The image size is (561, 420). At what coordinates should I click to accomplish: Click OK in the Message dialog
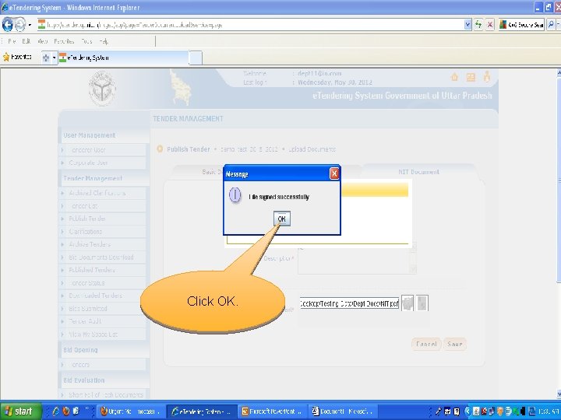pos(281,219)
